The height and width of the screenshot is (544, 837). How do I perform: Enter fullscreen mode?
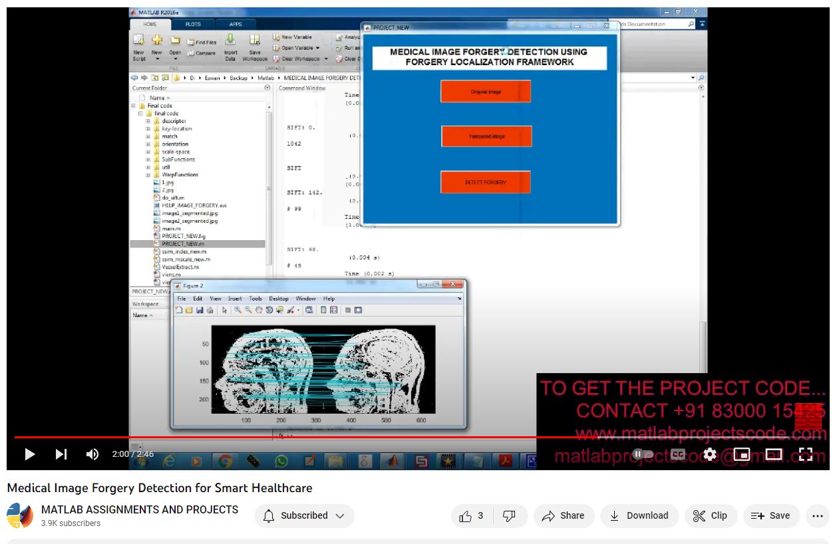(806, 454)
